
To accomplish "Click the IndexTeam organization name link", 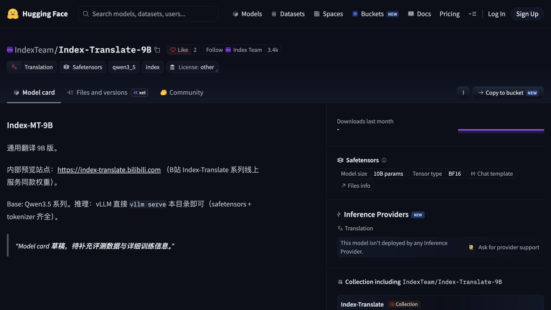I will [x=34, y=50].
